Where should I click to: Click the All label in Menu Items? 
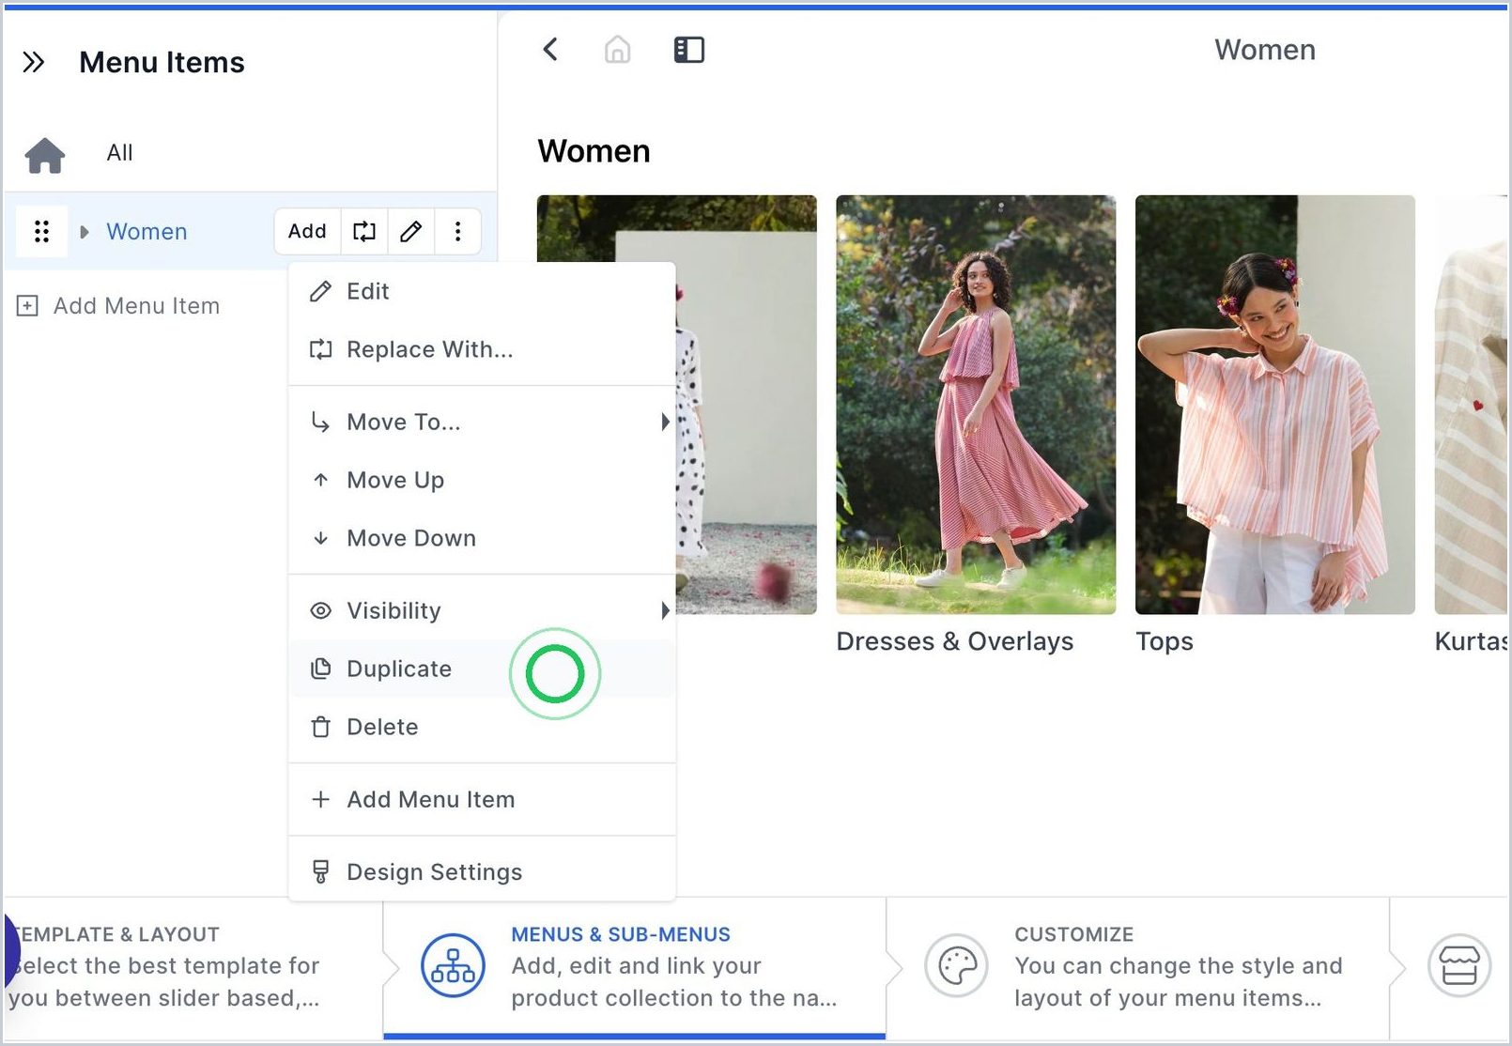tap(119, 153)
